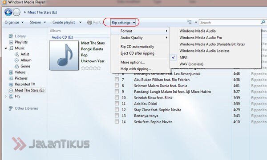Click the Recorded TV icon
The image size is (267, 160).
click(x=11, y=84)
